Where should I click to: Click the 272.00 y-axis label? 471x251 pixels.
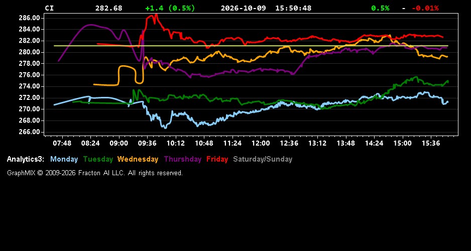[x=30, y=98]
